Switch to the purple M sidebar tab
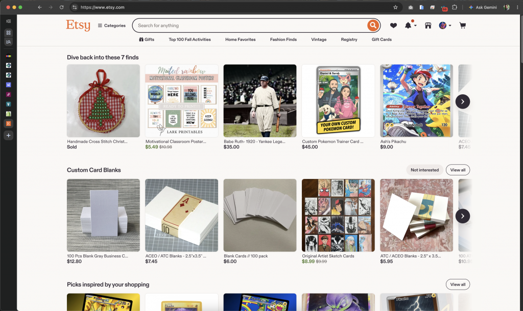 tap(8, 85)
